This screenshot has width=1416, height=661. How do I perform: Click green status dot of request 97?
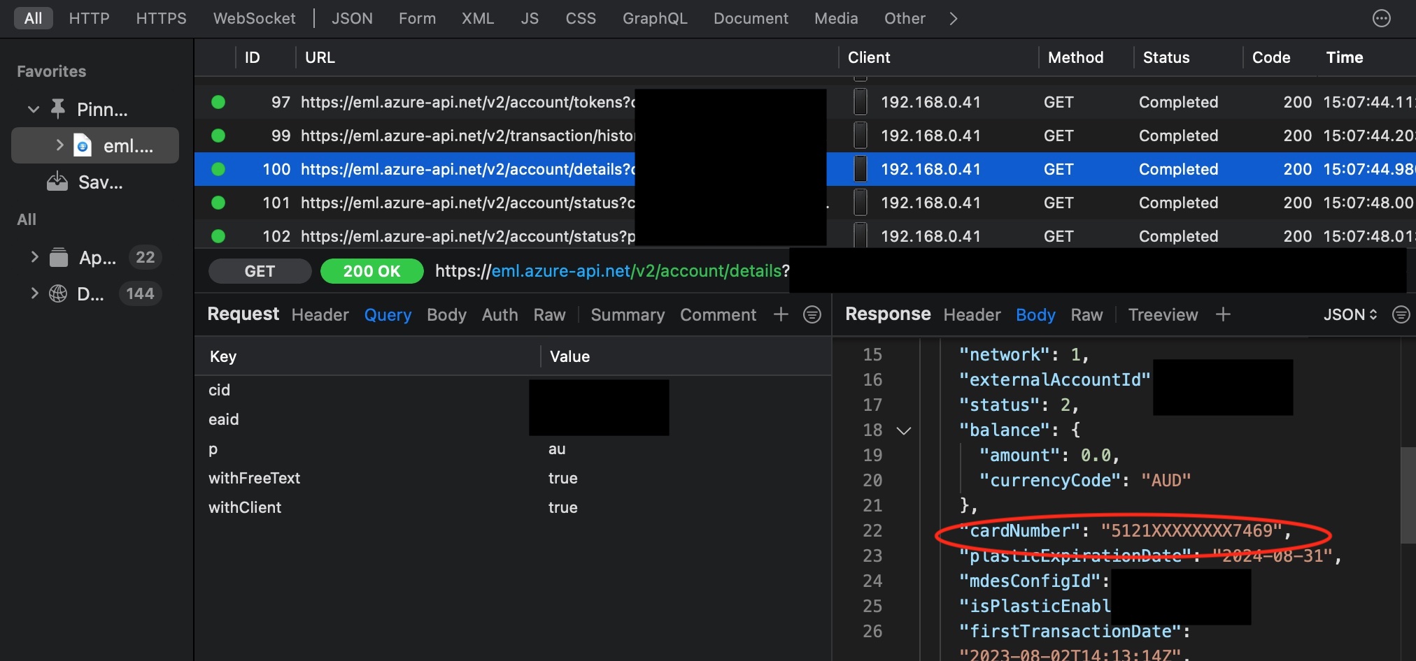(x=218, y=102)
